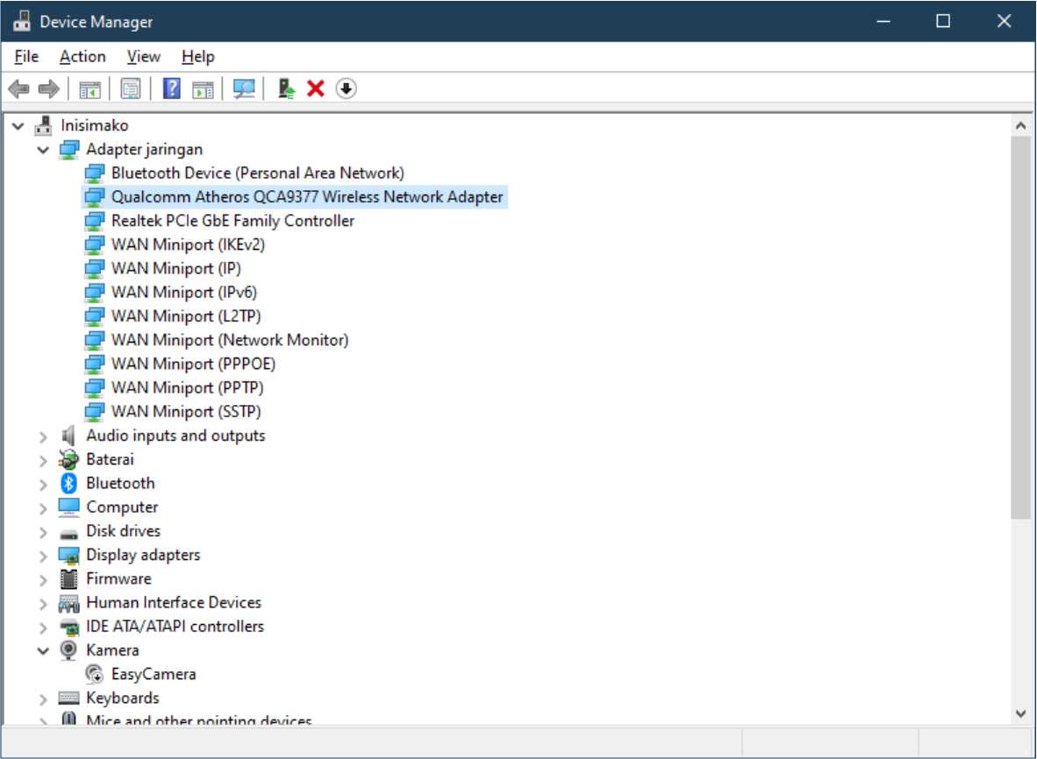Click the IDE ATA/ATAPI controllers icon

tap(68, 627)
